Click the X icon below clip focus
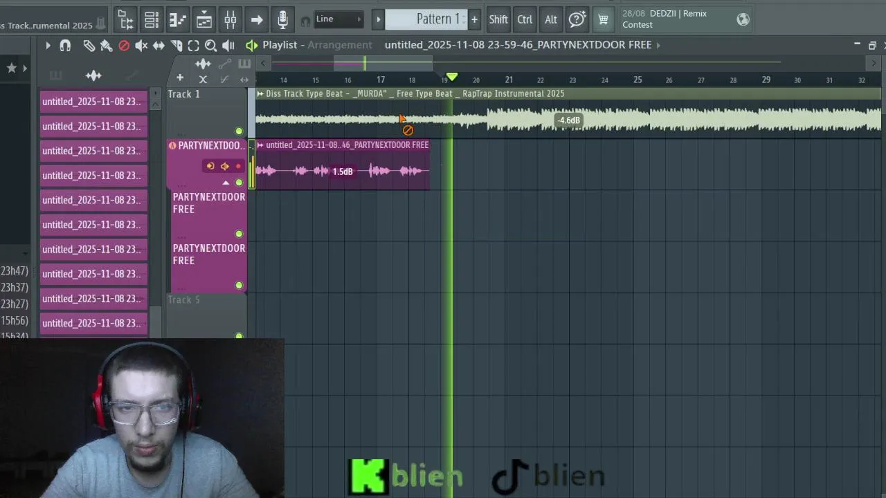Viewport: 886px width, 498px height. [x=203, y=80]
